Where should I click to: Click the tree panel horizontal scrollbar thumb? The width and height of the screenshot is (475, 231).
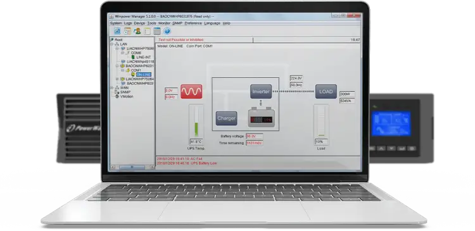tap(132, 167)
